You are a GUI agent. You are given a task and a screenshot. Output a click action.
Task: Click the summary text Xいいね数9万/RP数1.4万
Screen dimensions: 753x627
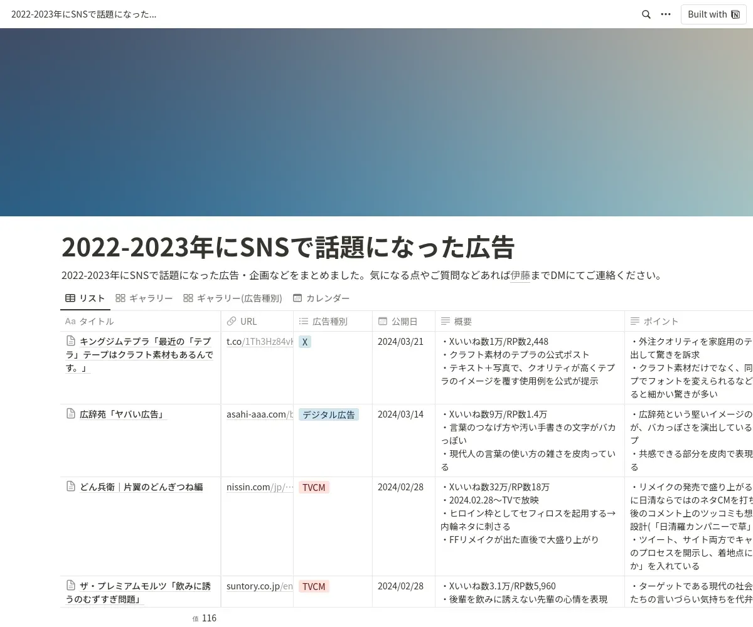click(494, 414)
